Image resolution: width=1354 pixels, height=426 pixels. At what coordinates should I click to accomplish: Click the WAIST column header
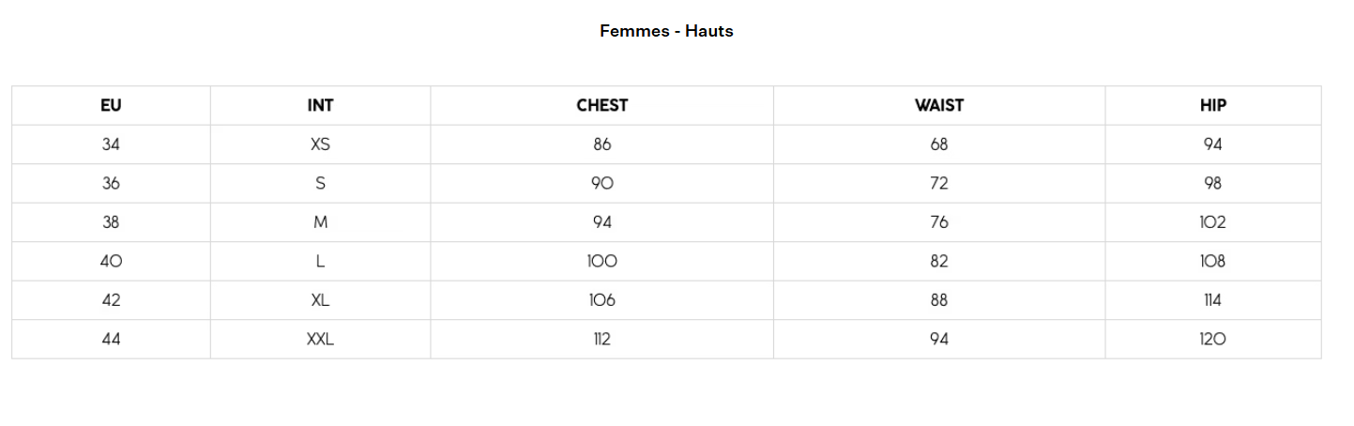(x=938, y=105)
